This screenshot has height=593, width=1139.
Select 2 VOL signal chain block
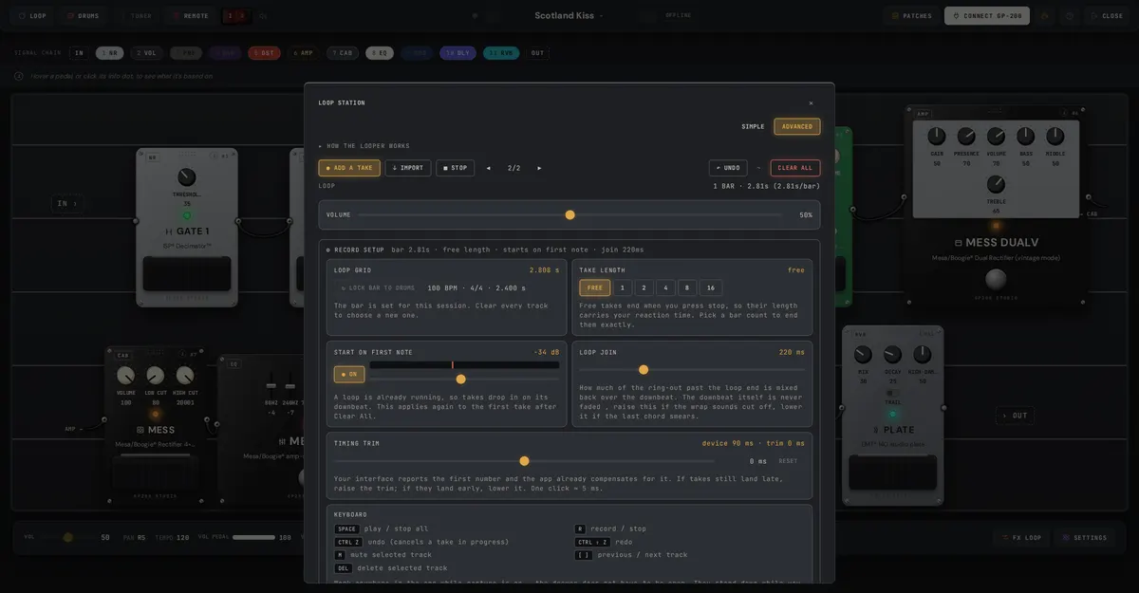pyautogui.click(x=146, y=53)
